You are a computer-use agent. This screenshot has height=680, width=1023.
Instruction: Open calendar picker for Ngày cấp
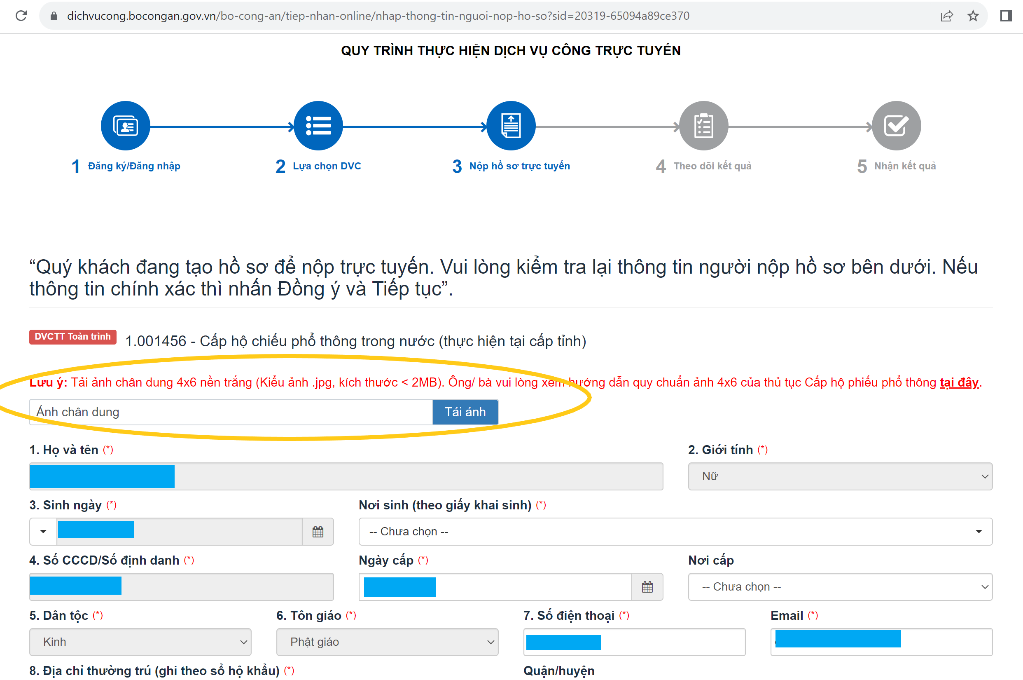pos(647,586)
